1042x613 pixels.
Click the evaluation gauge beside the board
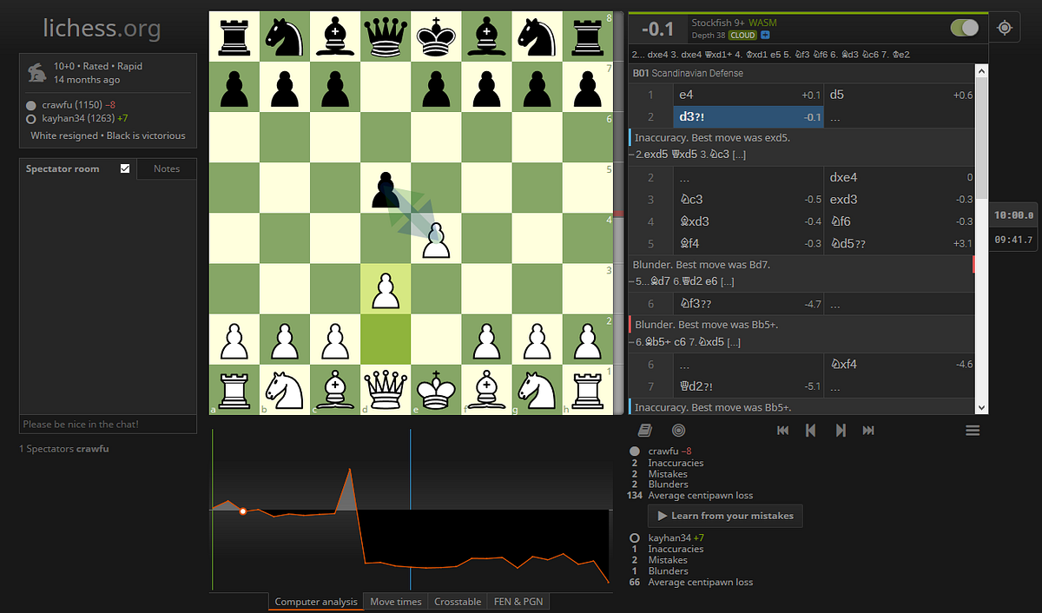(618, 214)
